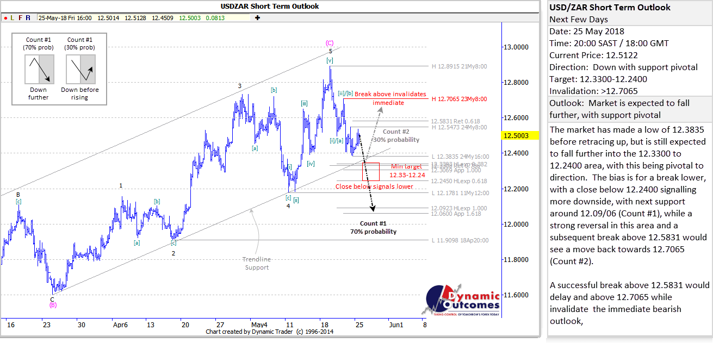Click the magenta (C) wave label at top
Viewport: 713px width, 343px height.
pyautogui.click(x=330, y=42)
